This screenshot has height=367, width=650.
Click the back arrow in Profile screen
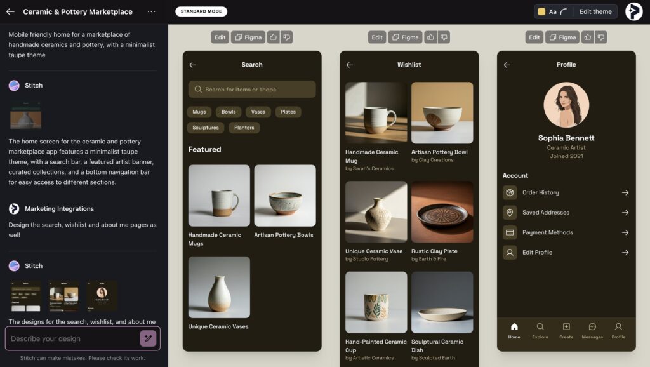(507, 65)
